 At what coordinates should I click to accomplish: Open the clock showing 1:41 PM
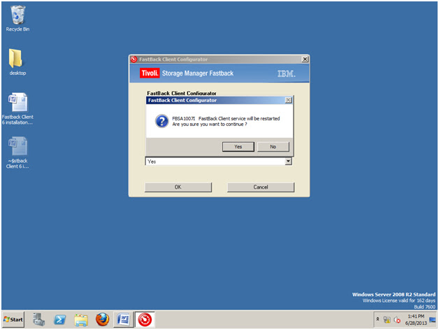pyautogui.click(x=416, y=320)
